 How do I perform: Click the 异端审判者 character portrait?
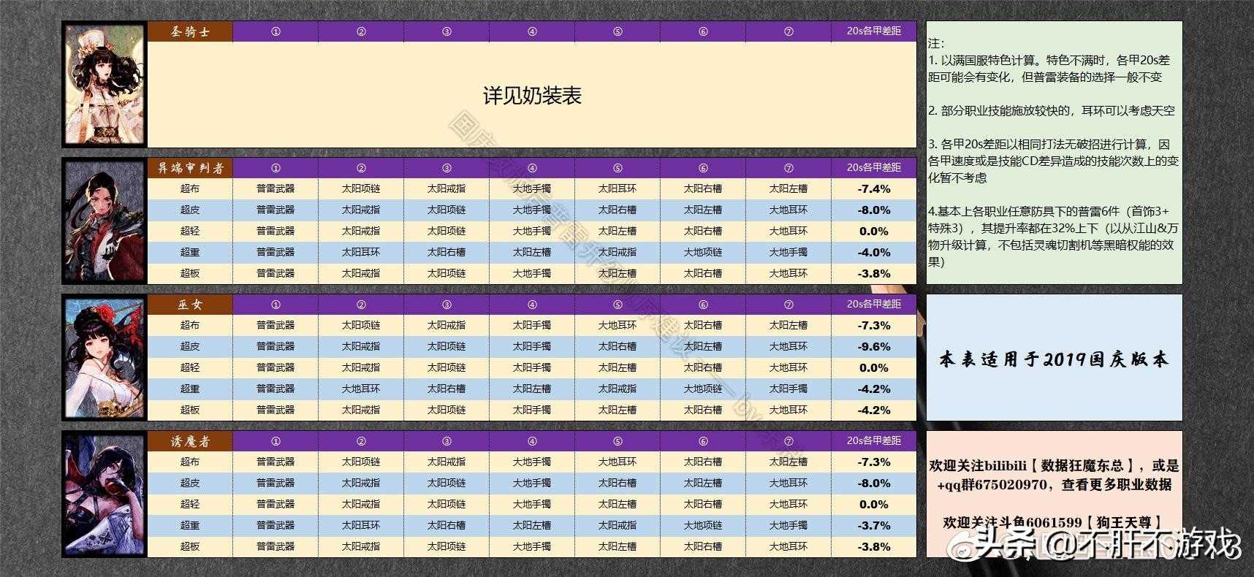pos(104,221)
